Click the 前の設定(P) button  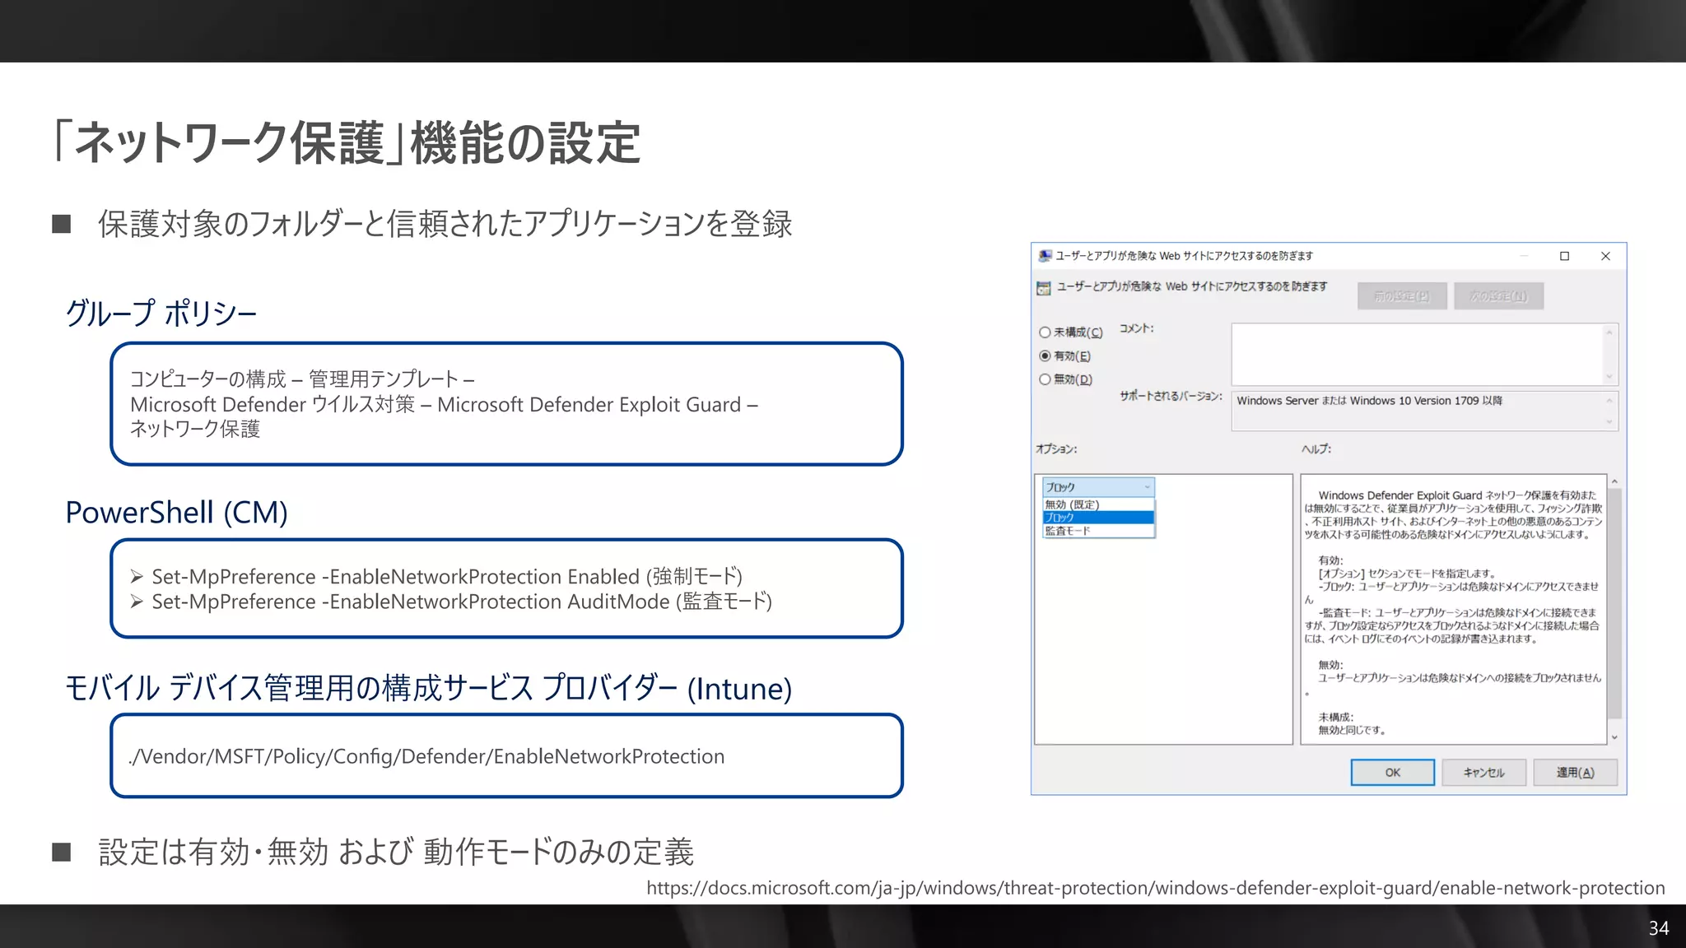pos(1402,296)
